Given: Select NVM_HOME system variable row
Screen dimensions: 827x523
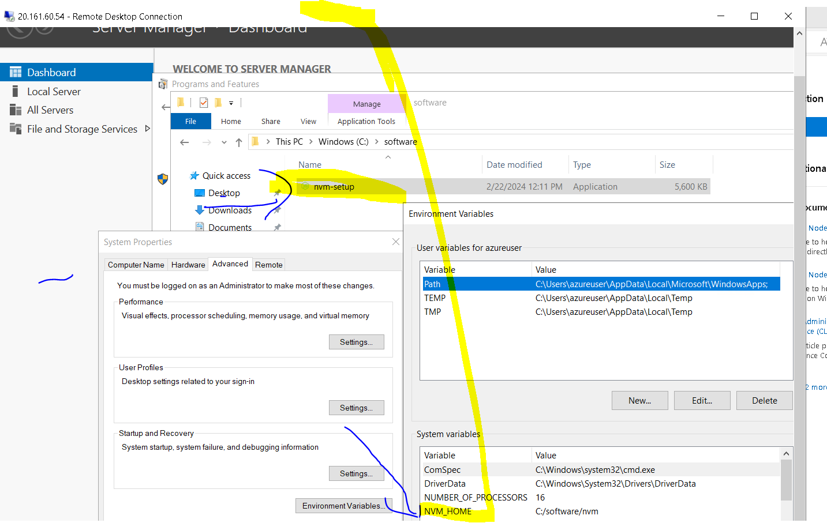Looking at the screenshot, I should (x=601, y=511).
